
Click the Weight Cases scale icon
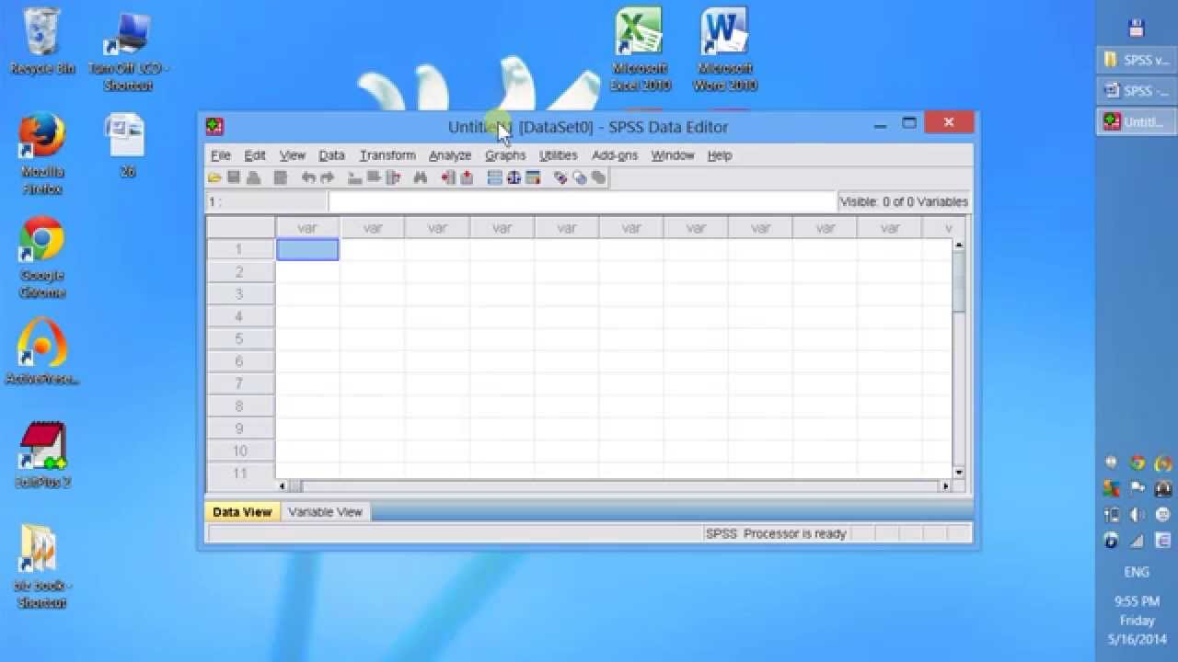tap(514, 177)
